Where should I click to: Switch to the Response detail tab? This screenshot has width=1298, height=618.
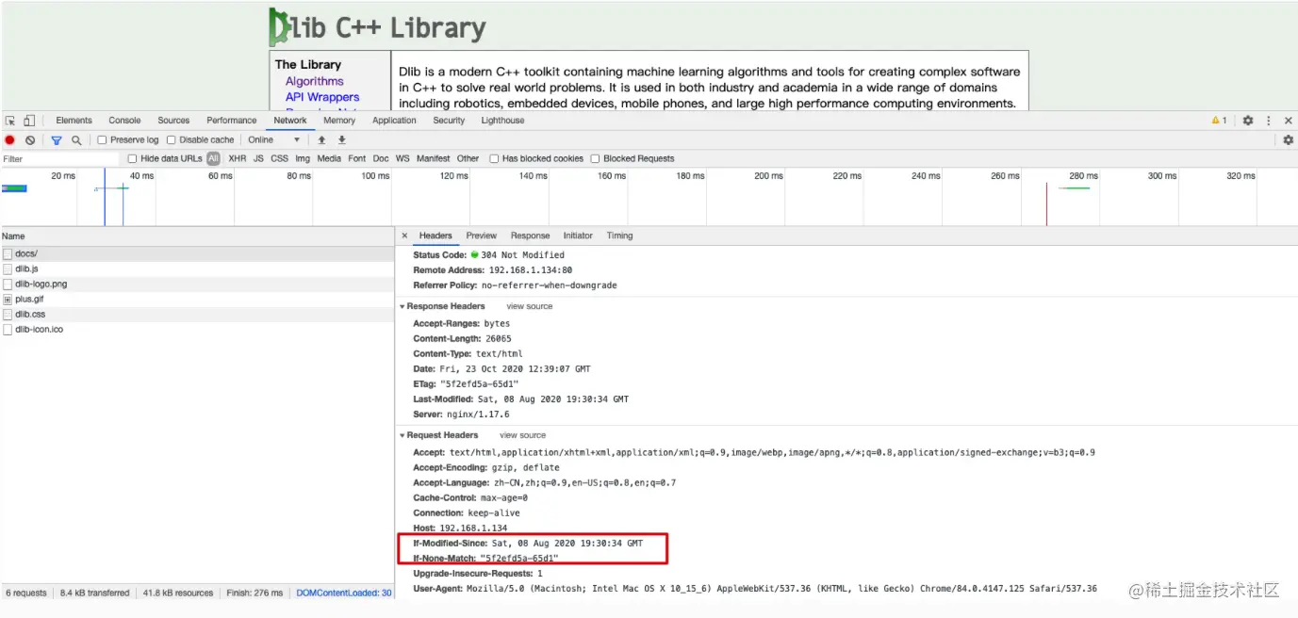[530, 236]
